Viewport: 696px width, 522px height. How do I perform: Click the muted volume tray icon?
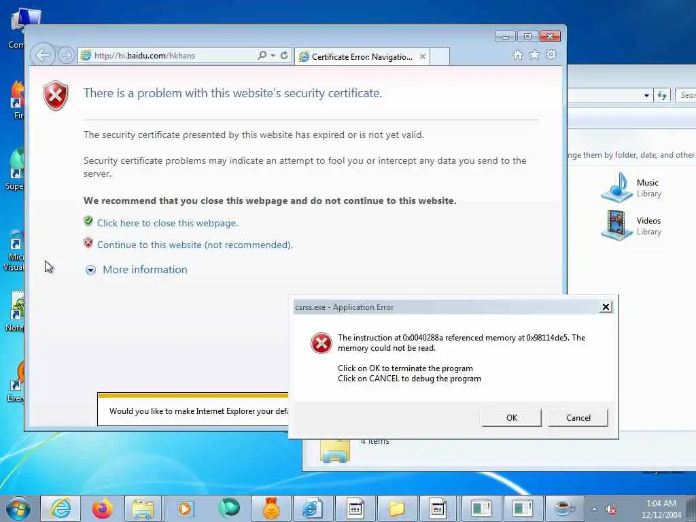pyautogui.click(x=611, y=510)
